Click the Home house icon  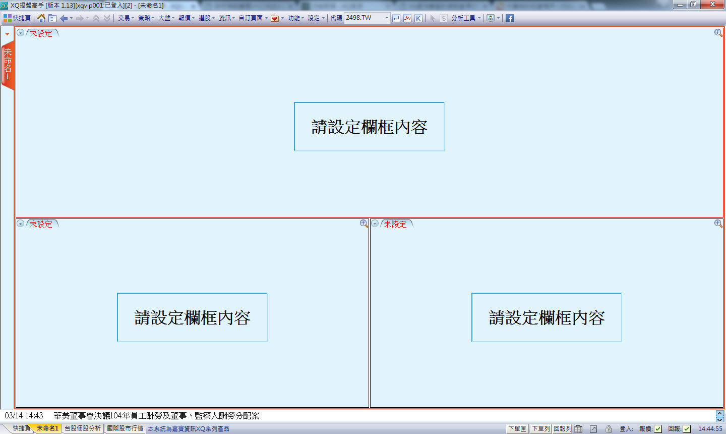[41, 18]
